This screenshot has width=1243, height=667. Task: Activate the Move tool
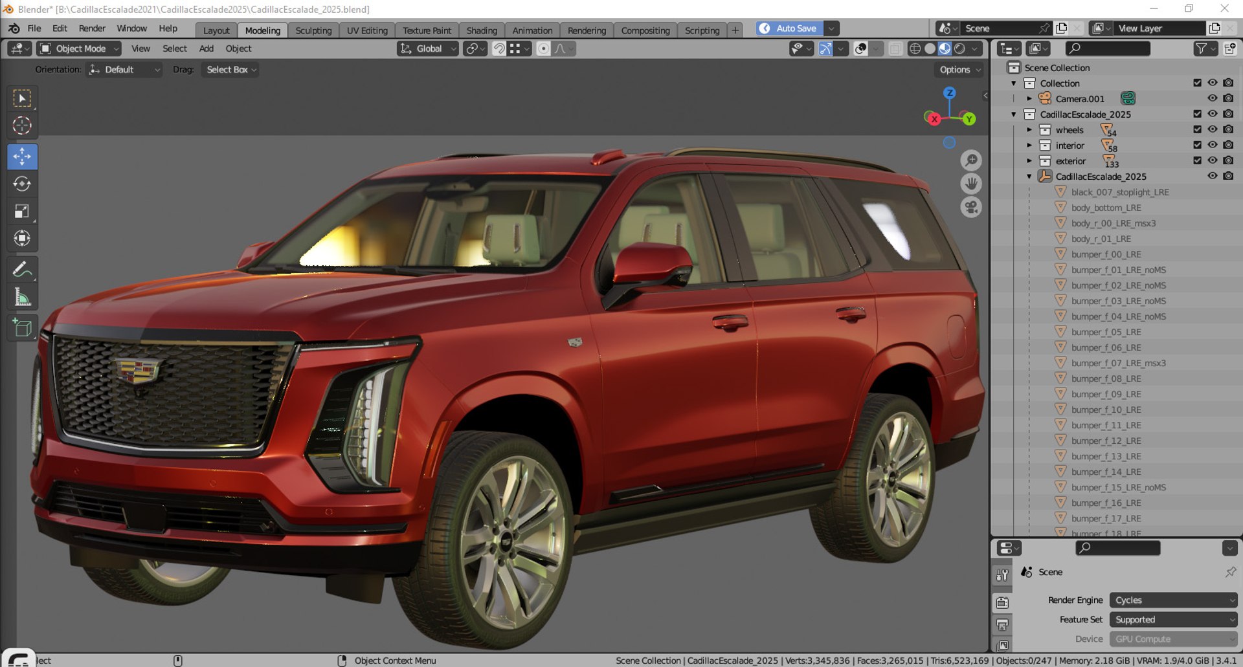tap(22, 157)
